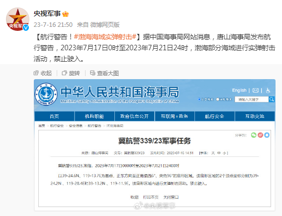
Task: Share via the green WeChat icon
Action: pos(254,135)
